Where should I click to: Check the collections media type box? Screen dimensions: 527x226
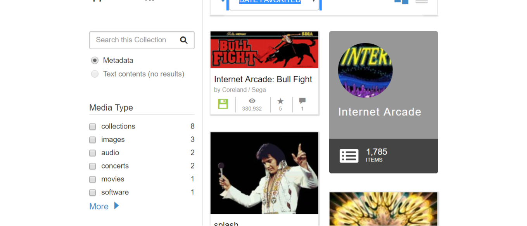point(93,127)
